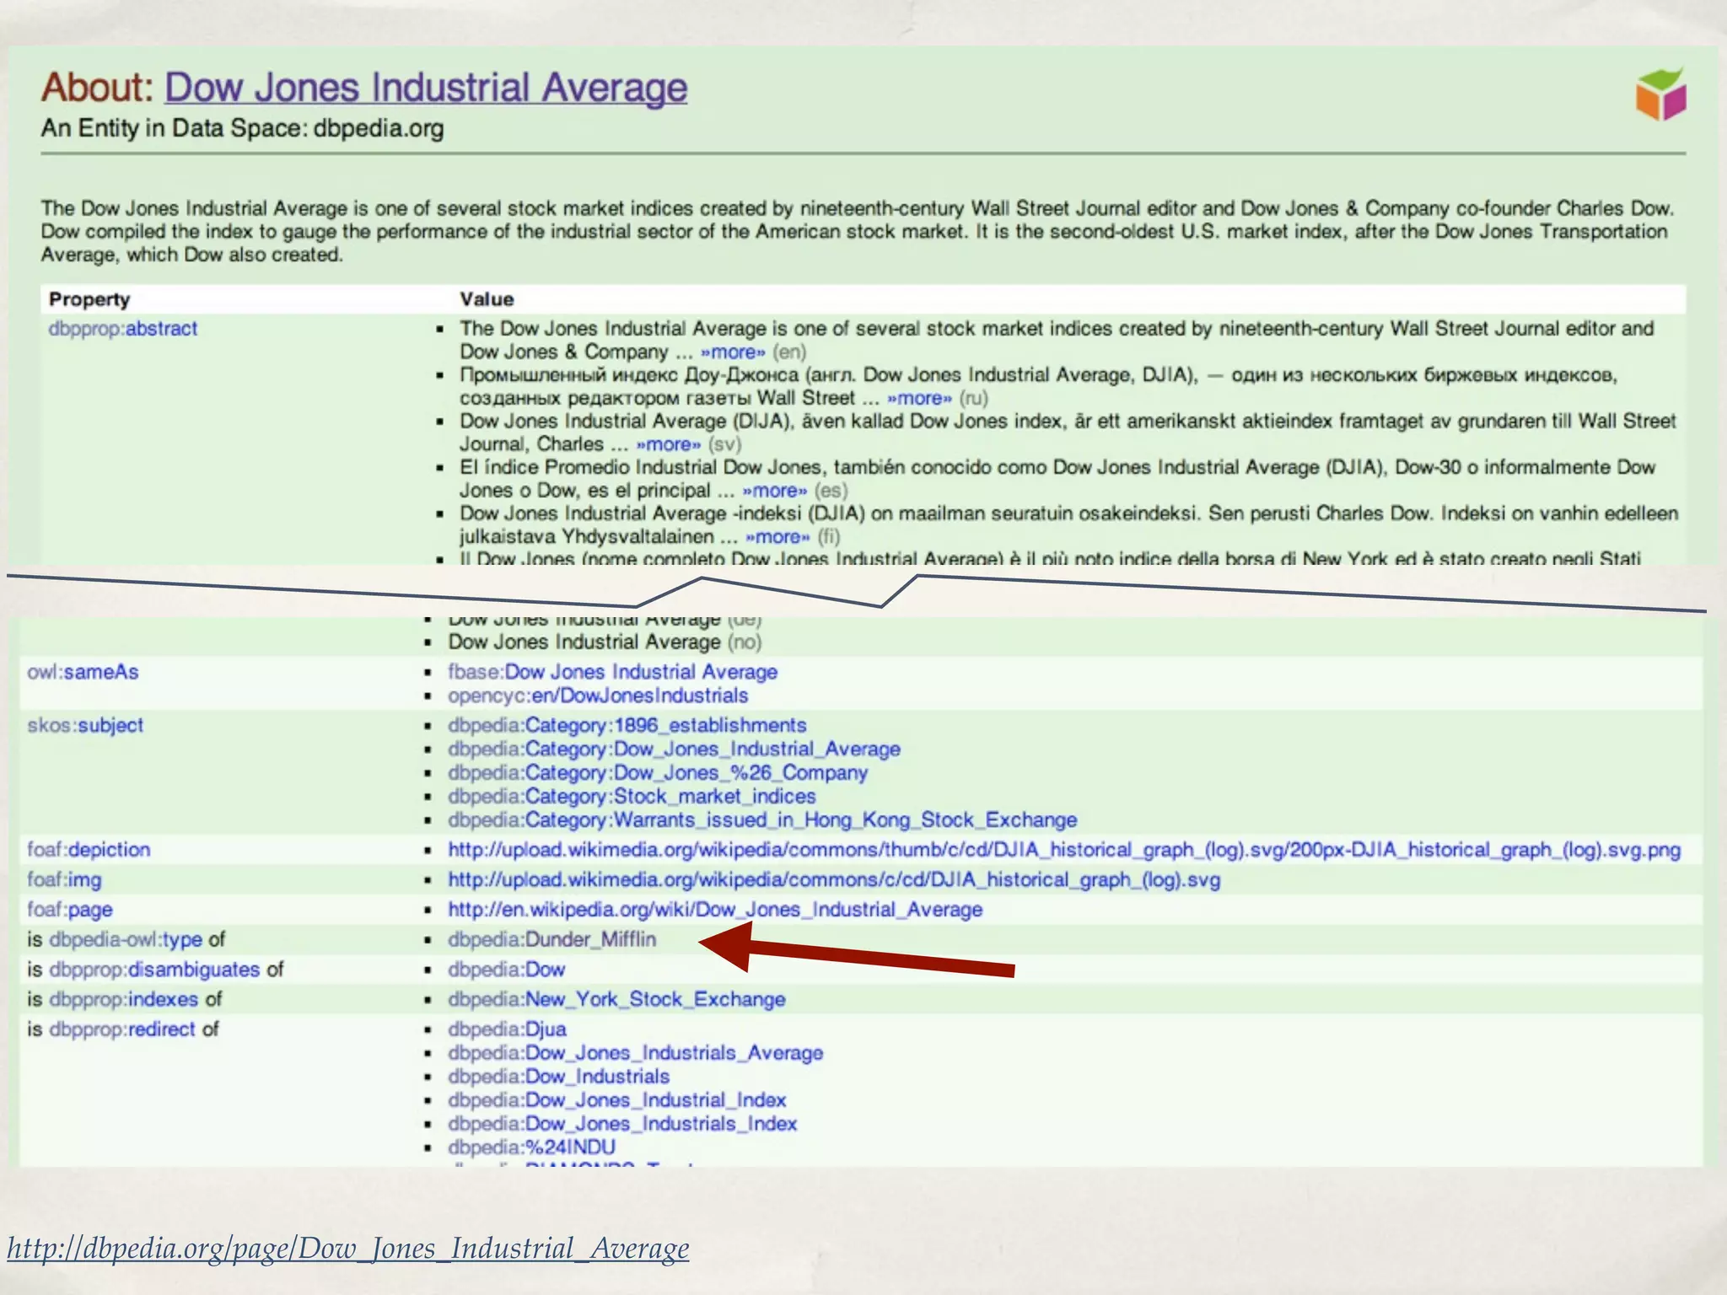The image size is (1727, 1295).
Task: Click the dbpprop:abstract property link
Action: point(123,329)
